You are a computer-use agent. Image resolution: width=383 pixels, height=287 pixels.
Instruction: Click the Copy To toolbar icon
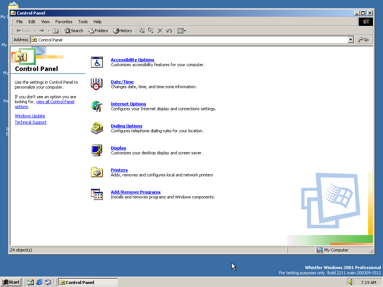[x=151, y=31]
